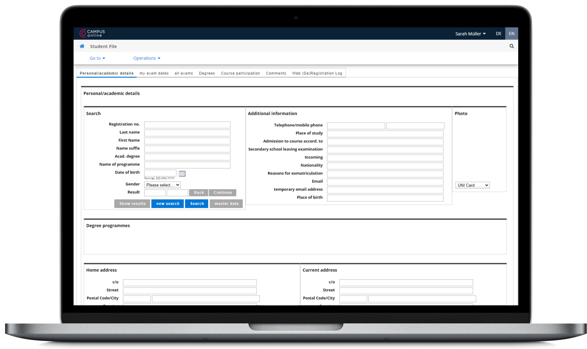Open the Sarah Müller user menu
Image resolution: width=587 pixels, height=349 pixels.
tap(470, 34)
